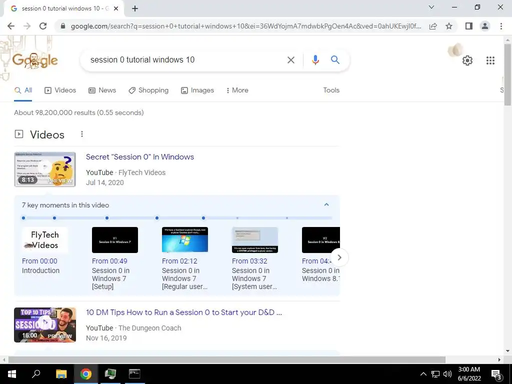Open search Tools options
The height and width of the screenshot is (384, 512).
click(331, 90)
